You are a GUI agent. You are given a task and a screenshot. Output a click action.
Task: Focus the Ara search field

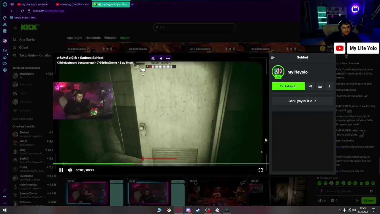(194, 27)
